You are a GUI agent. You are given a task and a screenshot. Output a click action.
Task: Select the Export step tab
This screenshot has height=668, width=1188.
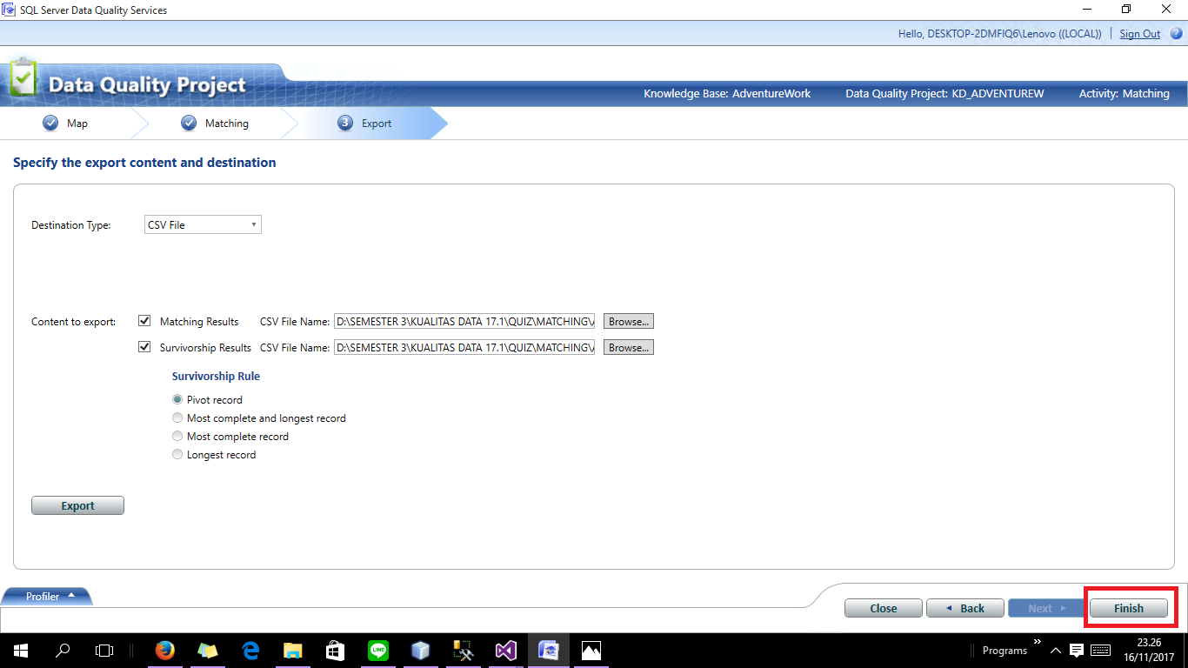pos(365,124)
